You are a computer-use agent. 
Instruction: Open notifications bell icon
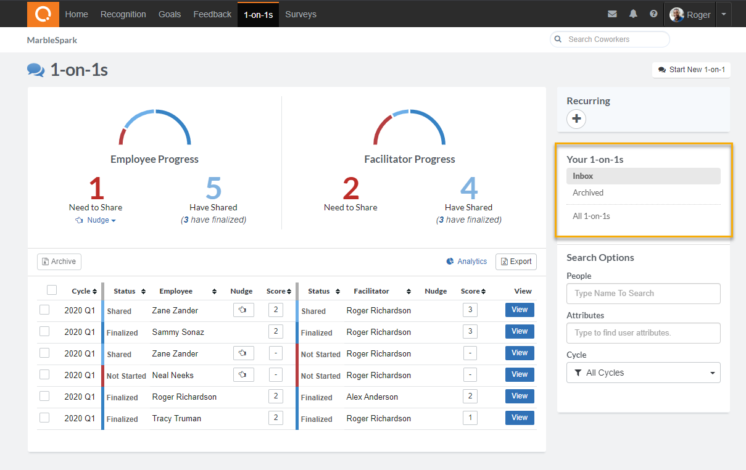(x=633, y=14)
